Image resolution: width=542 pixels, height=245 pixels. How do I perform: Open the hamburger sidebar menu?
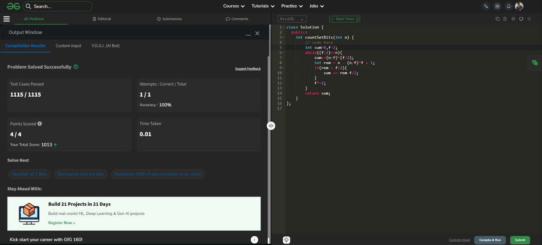tap(6, 19)
